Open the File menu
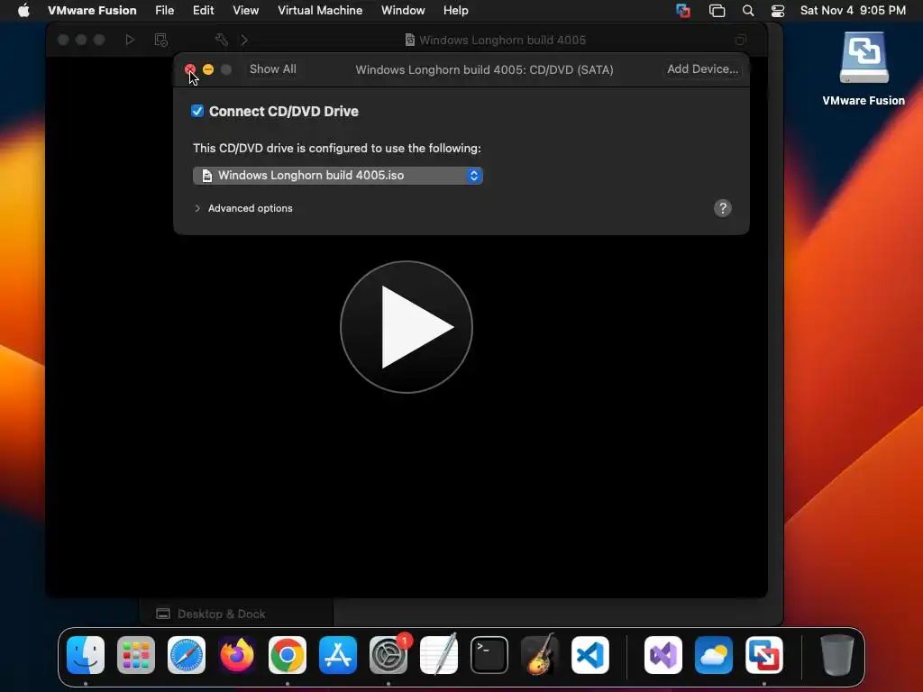This screenshot has width=923, height=692. 165,11
